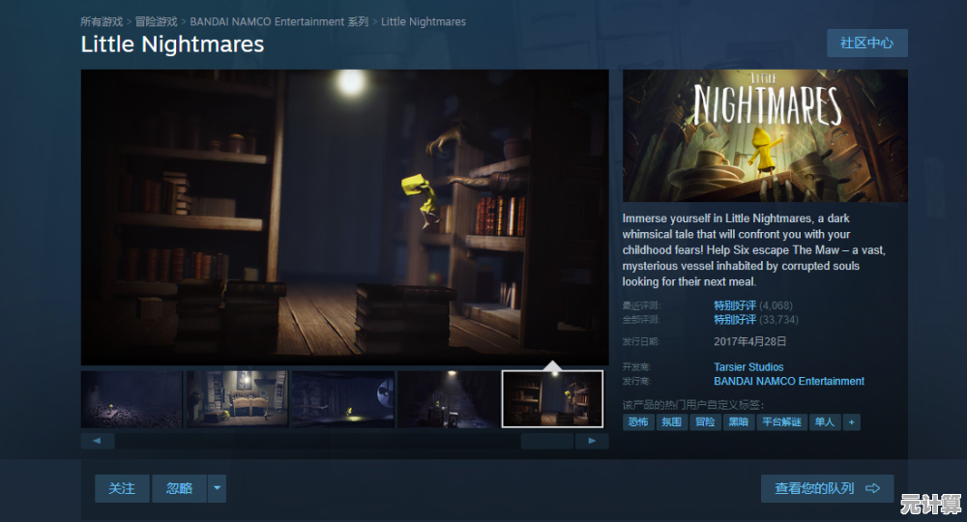Click the left arrow of screenshot strip

click(98, 441)
